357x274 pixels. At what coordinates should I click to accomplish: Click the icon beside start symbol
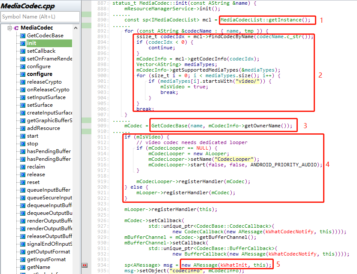(x=23, y=136)
